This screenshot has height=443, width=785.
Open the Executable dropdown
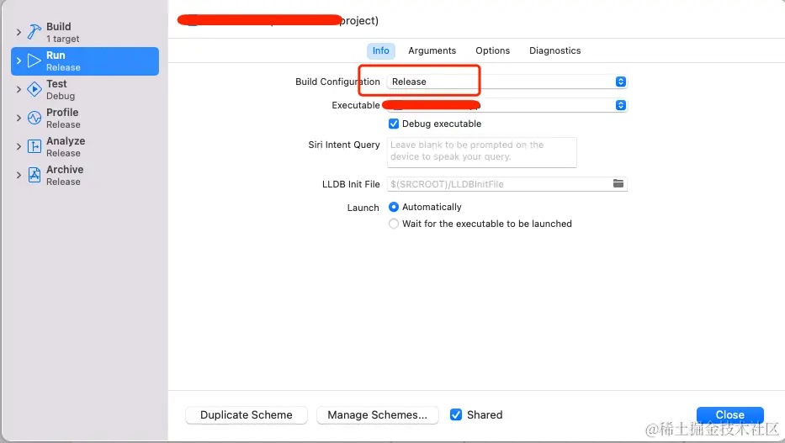pyautogui.click(x=507, y=105)
